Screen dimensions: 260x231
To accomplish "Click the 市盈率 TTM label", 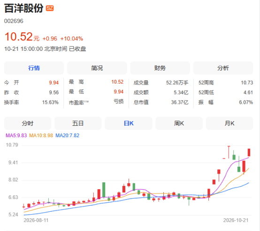I will pos(79,102).
